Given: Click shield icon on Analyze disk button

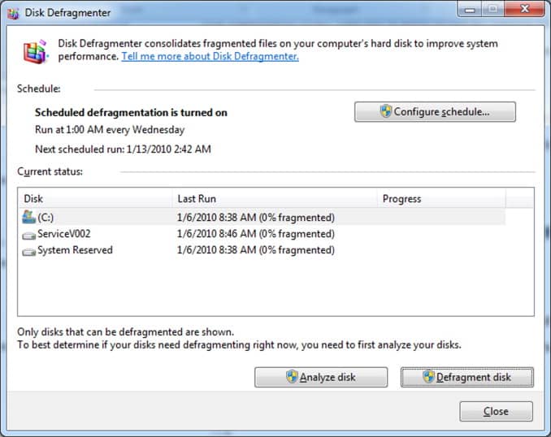Looking at the screenshot, I should (292, 377).
